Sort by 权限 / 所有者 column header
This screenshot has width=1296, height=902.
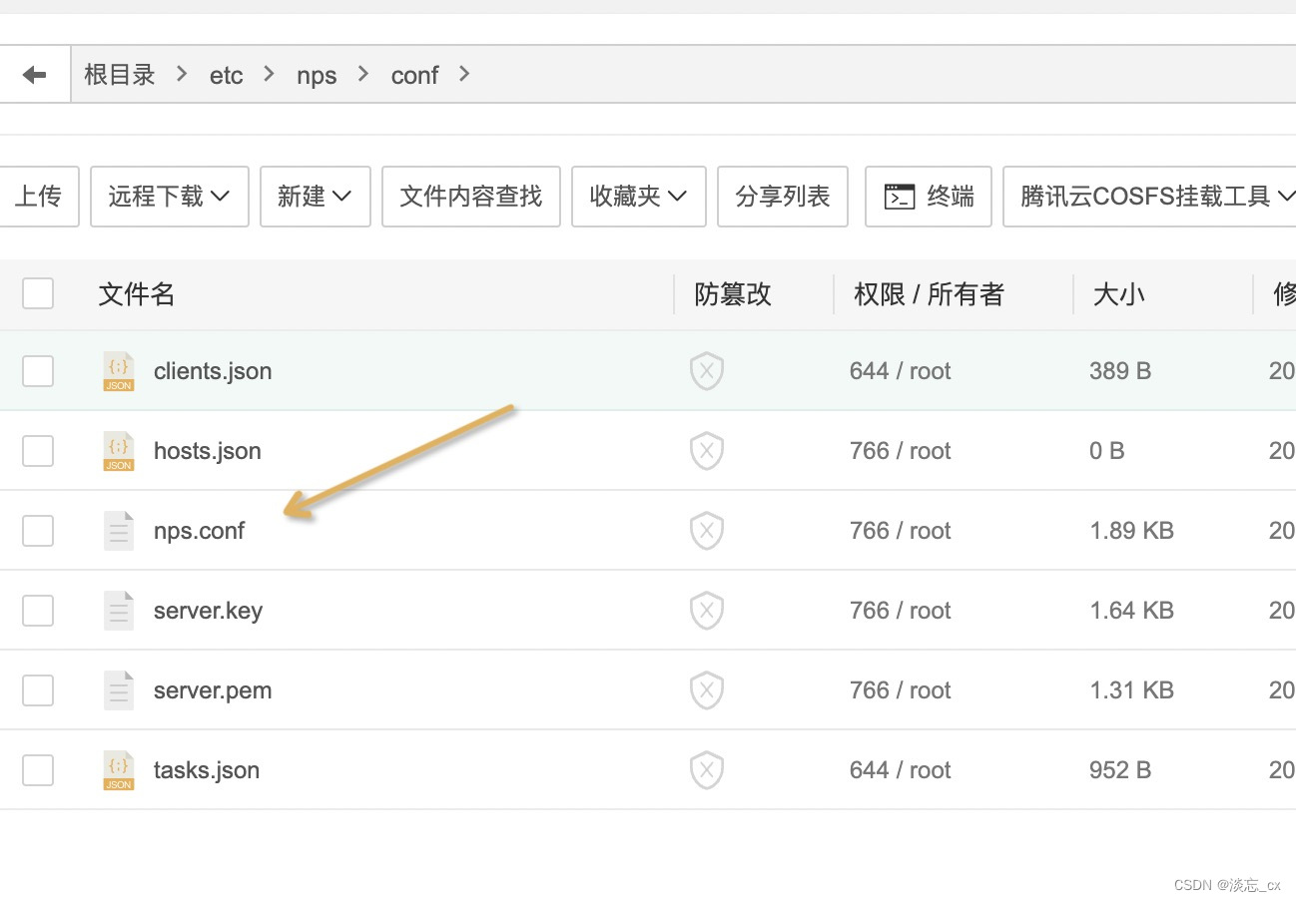[929, 294]
